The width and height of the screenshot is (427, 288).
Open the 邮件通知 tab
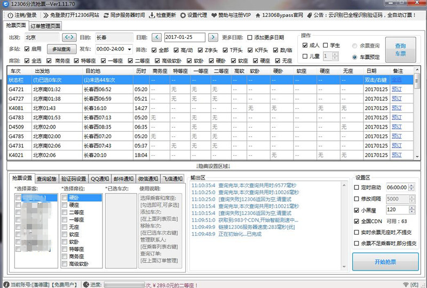(123, 179)
